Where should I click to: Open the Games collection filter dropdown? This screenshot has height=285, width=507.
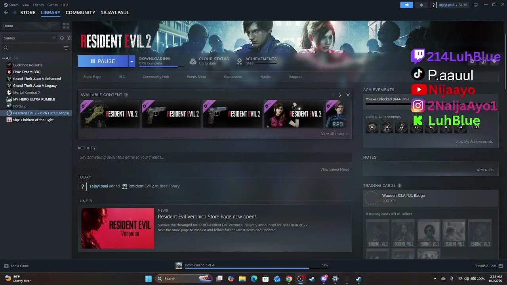coord(29,38)
